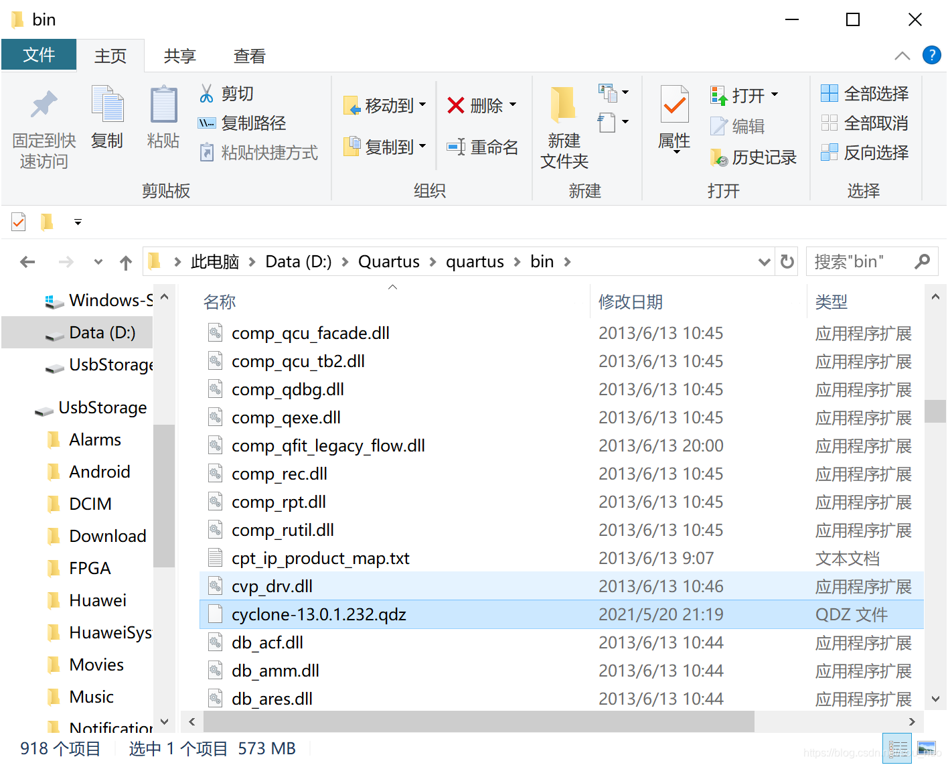Image resolution: width=948 pixels, height=765 pixels.
Task: Open the 删除 dropdown arrow
Action: click(x=513, y=105)
